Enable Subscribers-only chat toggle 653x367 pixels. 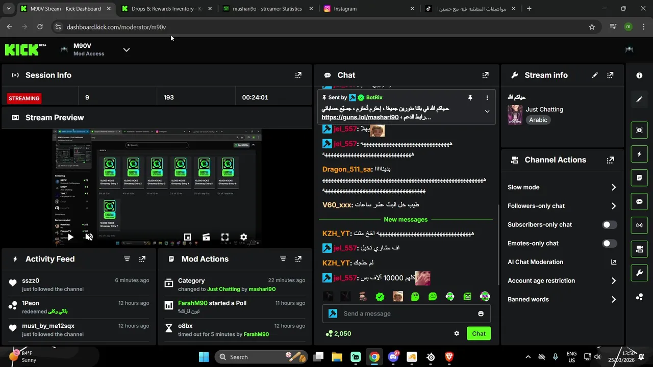pos(609,225)
